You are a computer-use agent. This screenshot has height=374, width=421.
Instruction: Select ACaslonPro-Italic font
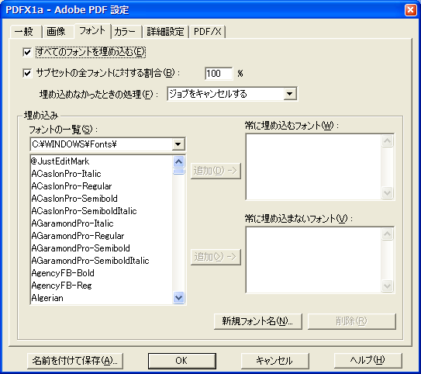click(x=102, y=174)
